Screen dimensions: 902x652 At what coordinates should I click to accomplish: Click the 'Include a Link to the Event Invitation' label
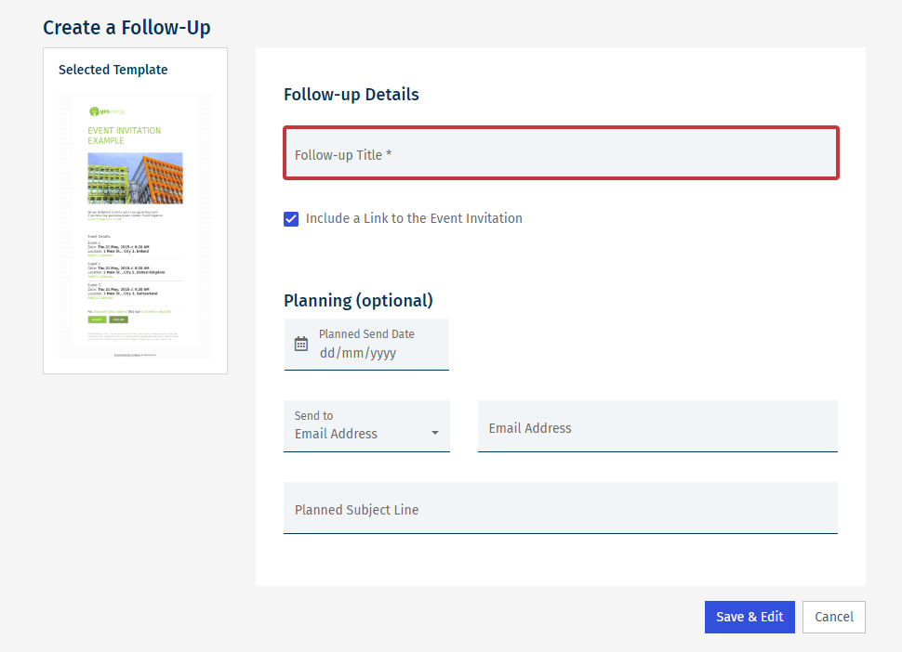coord(414,219)
